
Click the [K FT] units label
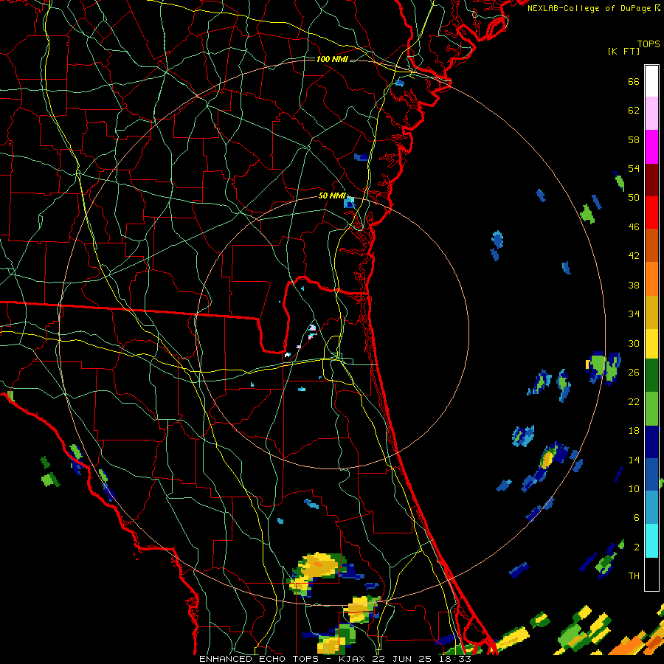click(623, 51)
